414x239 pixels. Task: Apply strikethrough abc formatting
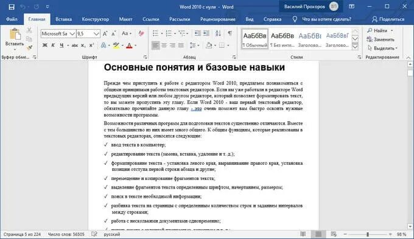pos(75,46)
